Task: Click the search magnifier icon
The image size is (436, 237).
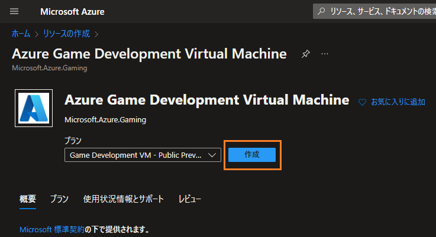Action: pyautogui.click(x=321, y=11)
